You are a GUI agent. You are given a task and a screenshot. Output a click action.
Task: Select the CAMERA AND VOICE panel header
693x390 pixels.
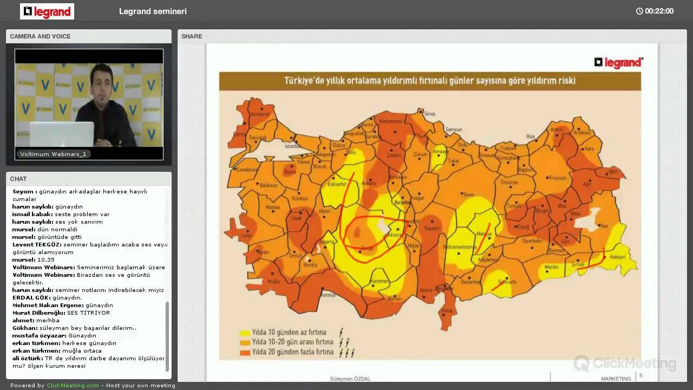(x=89, y=36)
